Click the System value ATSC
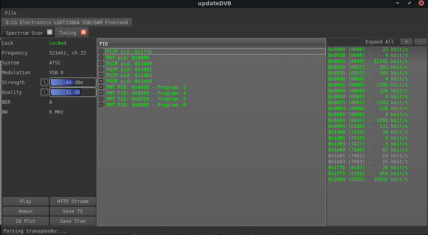Image resolution: width=428 pixels, height=235 pixels. point(55,63)
